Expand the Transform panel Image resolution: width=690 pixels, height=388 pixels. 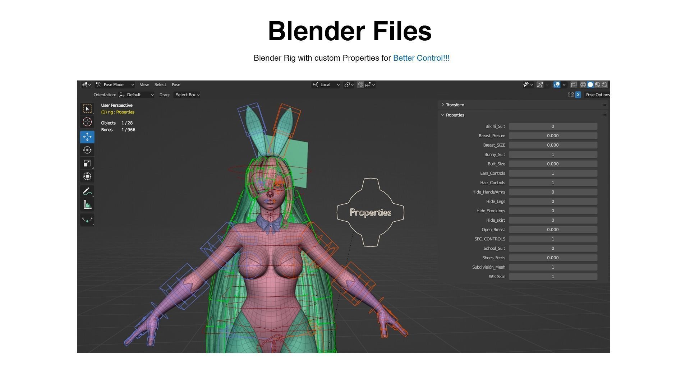[455, 105]
